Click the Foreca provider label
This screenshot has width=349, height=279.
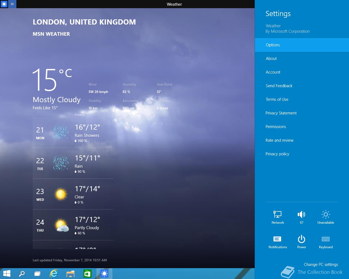click(80, 115)
